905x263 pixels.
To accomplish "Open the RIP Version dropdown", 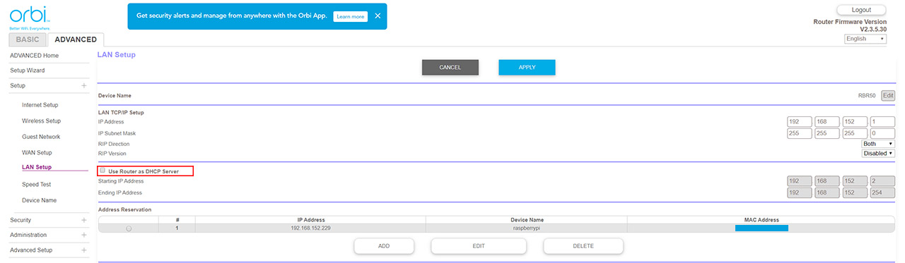I will coord(878,153).
